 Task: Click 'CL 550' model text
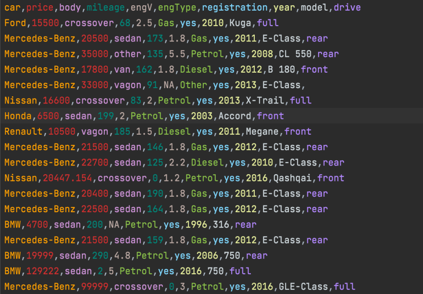(295, 54)
